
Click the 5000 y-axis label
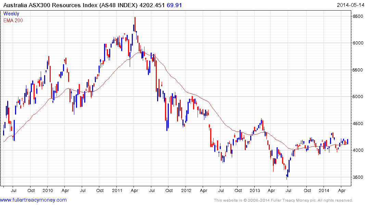click(358, 97)
